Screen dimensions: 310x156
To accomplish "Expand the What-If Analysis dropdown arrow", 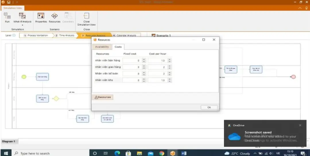I will click(22, 25).
